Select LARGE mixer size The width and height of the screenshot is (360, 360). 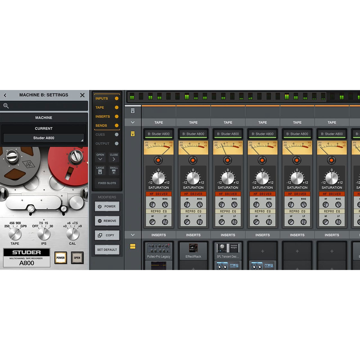pyautogui.click(x=100, y=170)
